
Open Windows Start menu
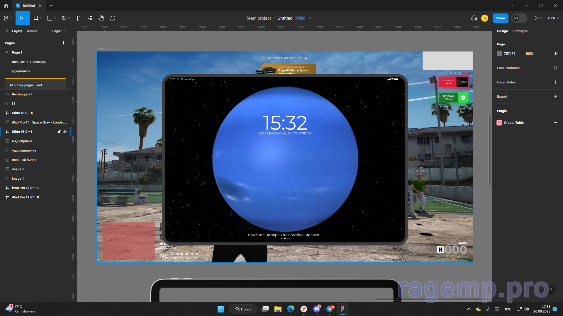pyautogui.click(x=221, y=309)
